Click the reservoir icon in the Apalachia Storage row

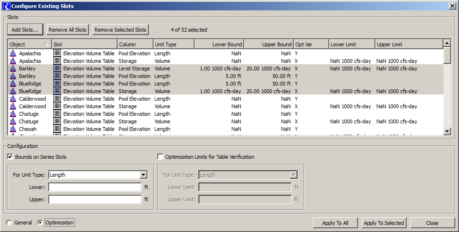(x=13, y=61)
